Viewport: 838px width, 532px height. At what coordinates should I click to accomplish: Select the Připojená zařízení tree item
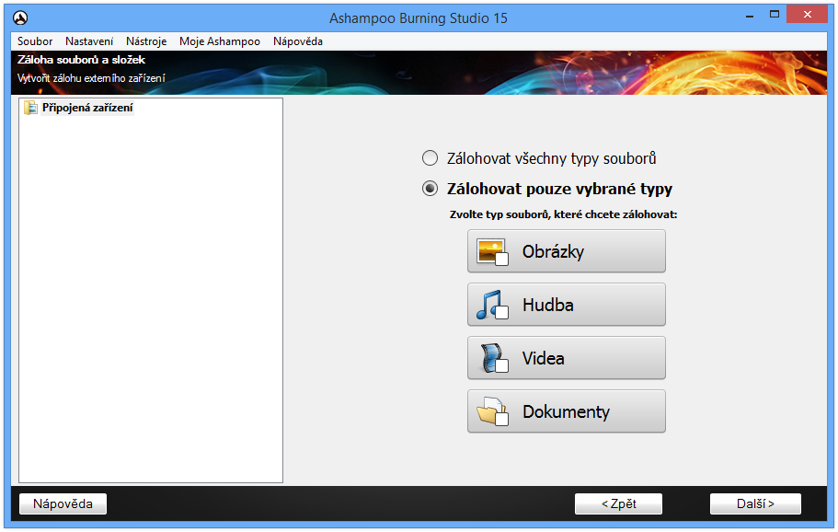(x=87, y=108)
